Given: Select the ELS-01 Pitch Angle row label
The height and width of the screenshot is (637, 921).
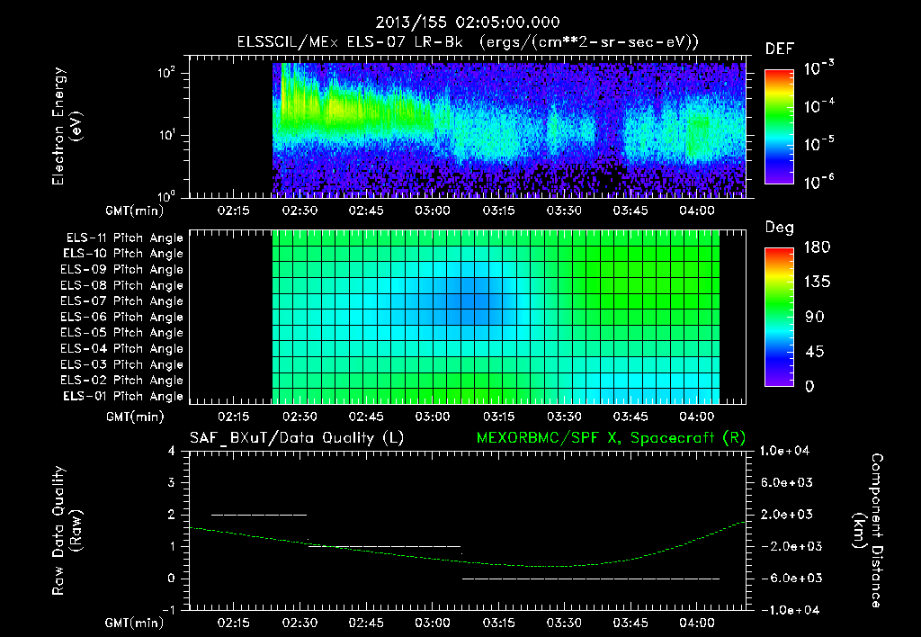Looking at the screenshot, I should (123, 396).
